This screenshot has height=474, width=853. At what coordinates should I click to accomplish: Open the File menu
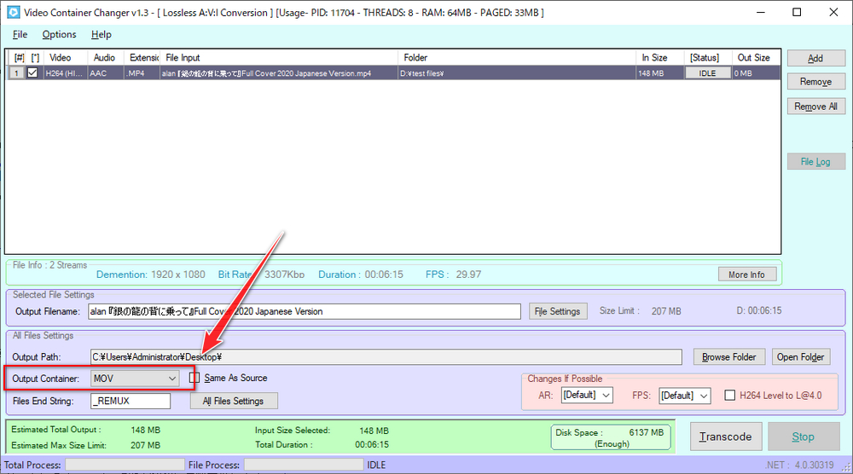point(20,35)
